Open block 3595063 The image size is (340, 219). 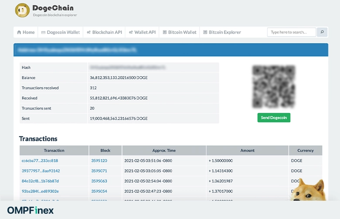click(x=99, y=181)
